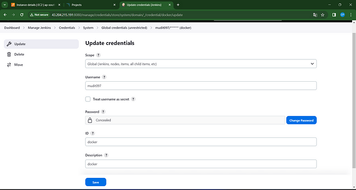Open Credentials breadcrumb link

click(67, 28)
